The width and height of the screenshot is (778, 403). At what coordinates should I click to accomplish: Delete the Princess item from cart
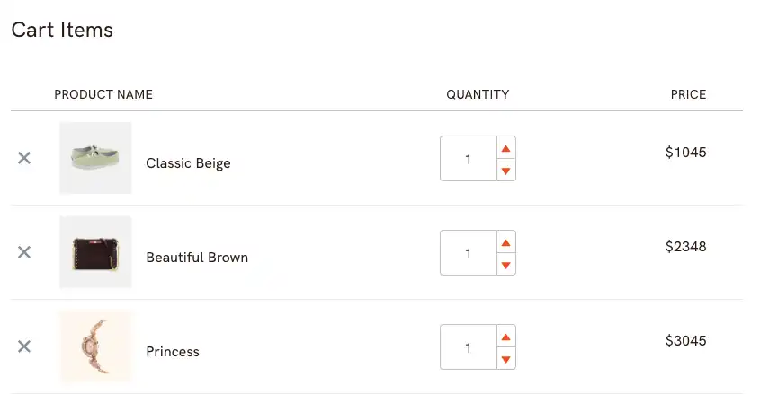click(24, 347)
